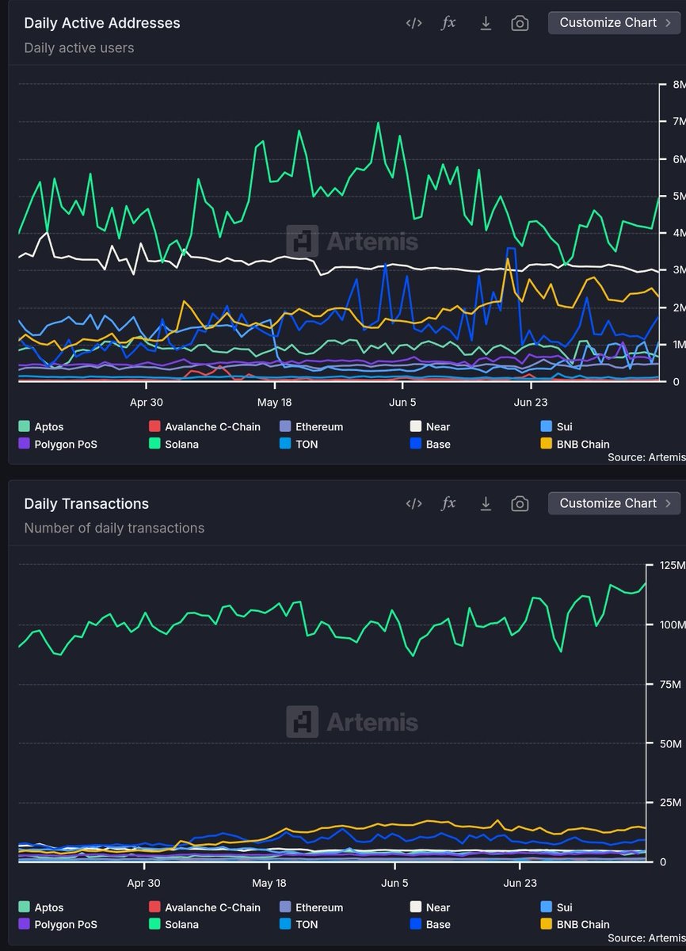Click BNB Chain color swatch in Daily Transactions legend
The width and height of the screenshot is (686, 951).
(546, 925)
